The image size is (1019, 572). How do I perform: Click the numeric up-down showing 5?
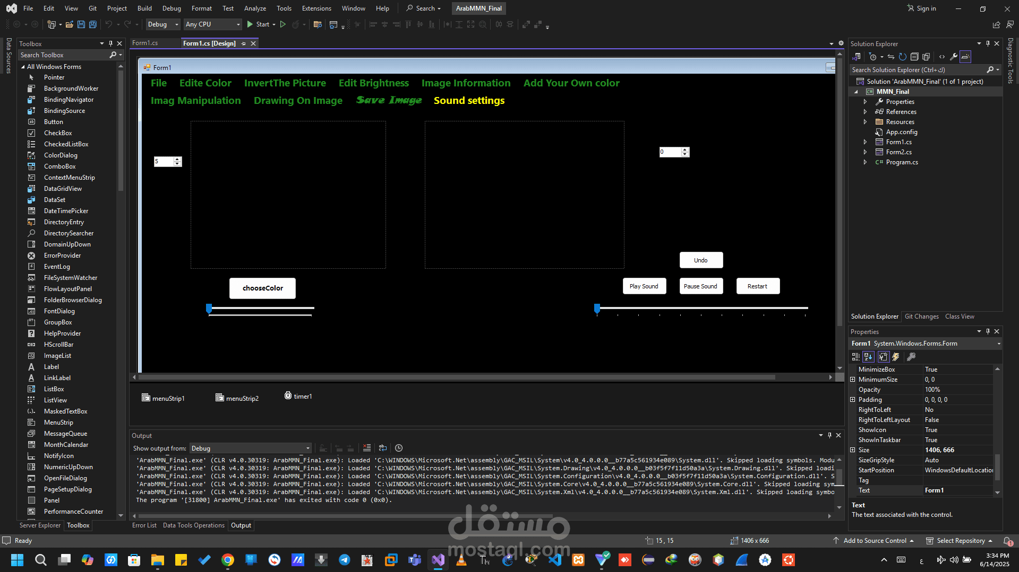tap(168, 162)
